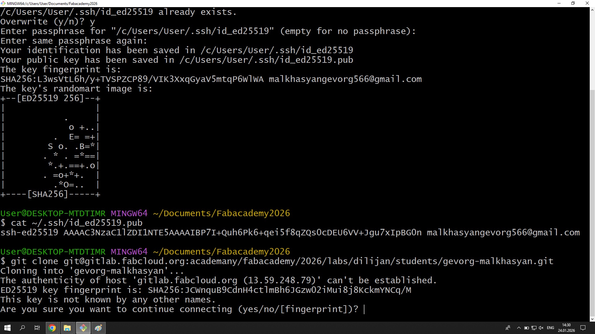Click the terminal's vertical scrollbar thumb
595x334 pixels.
click(x=592, y=204)
